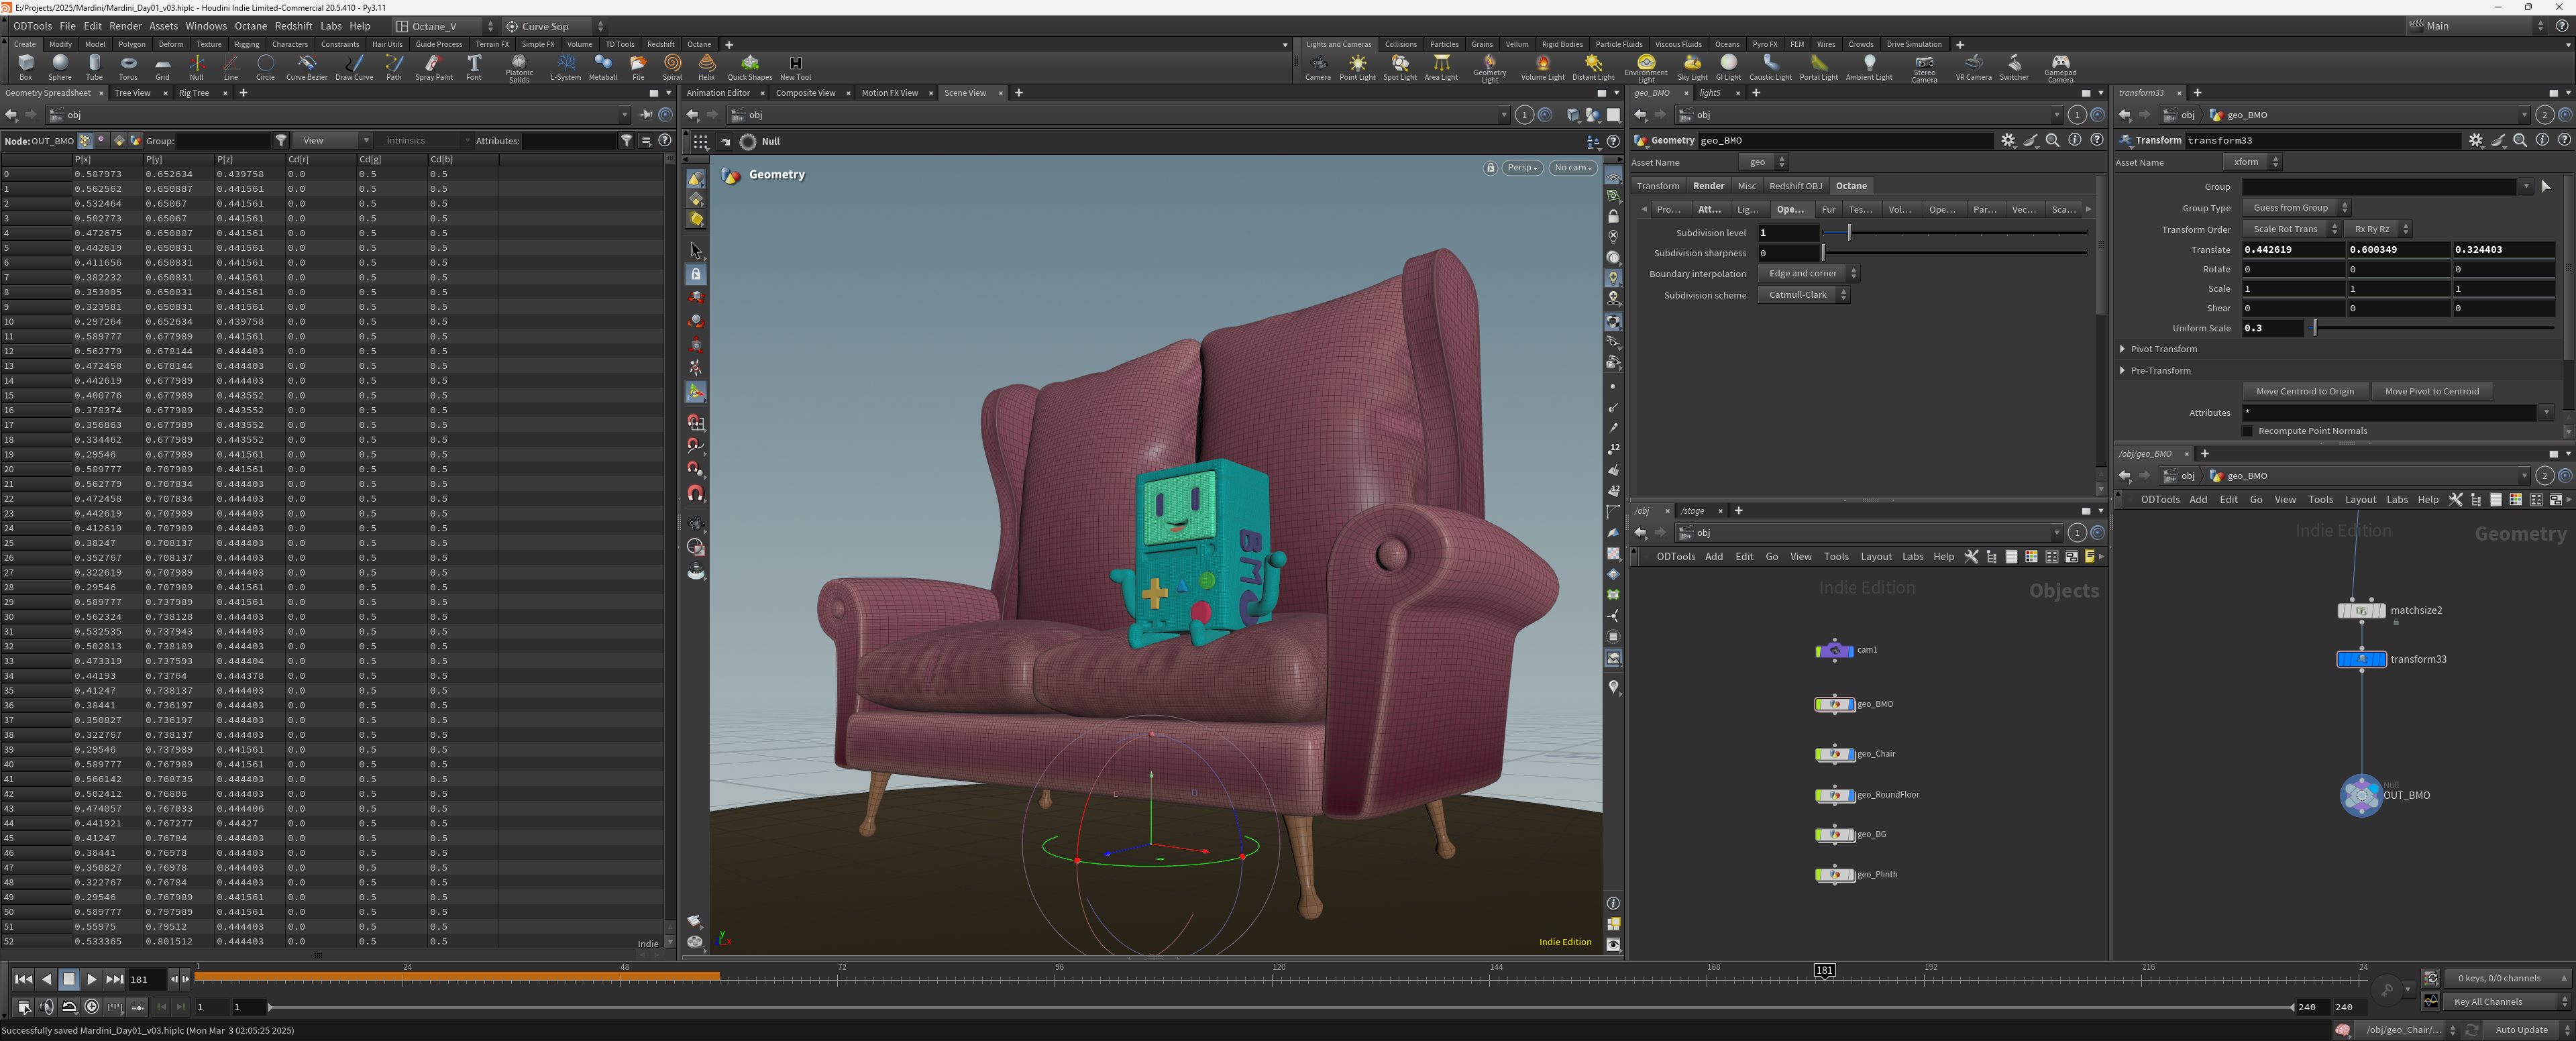Select the OUT_BMO null node
2576x1041 pixels.
pyautogui.click(x=2361, y=795)
